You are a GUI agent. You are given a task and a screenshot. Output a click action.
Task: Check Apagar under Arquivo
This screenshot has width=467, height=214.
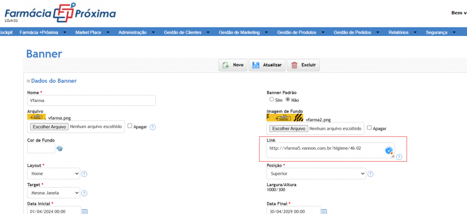[x=130, y=126]
